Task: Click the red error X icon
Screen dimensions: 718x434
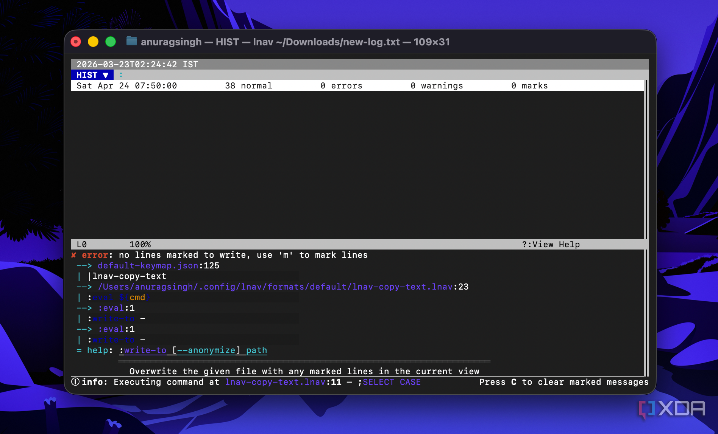Action: coord(74,255)
